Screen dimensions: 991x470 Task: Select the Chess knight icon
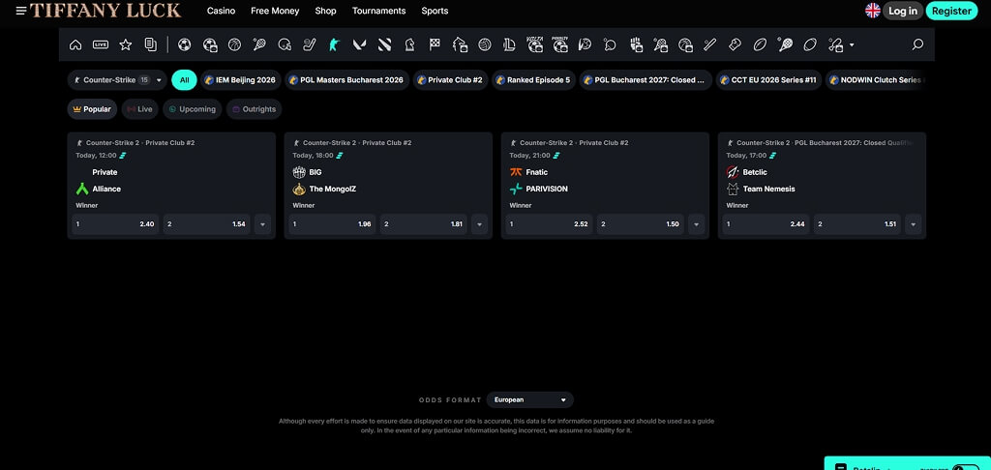coord(409,44)
